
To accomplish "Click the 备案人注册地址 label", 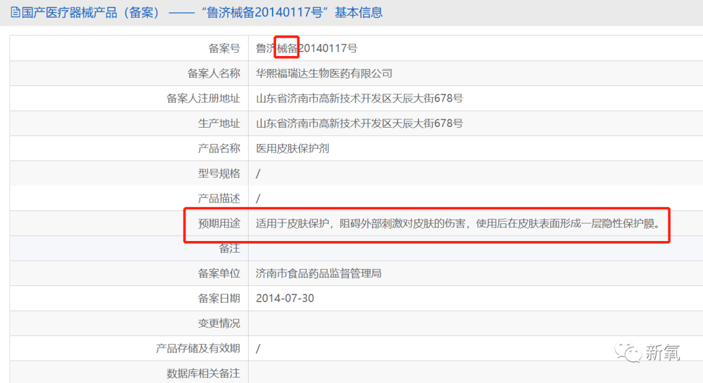I will coord(204,98).
